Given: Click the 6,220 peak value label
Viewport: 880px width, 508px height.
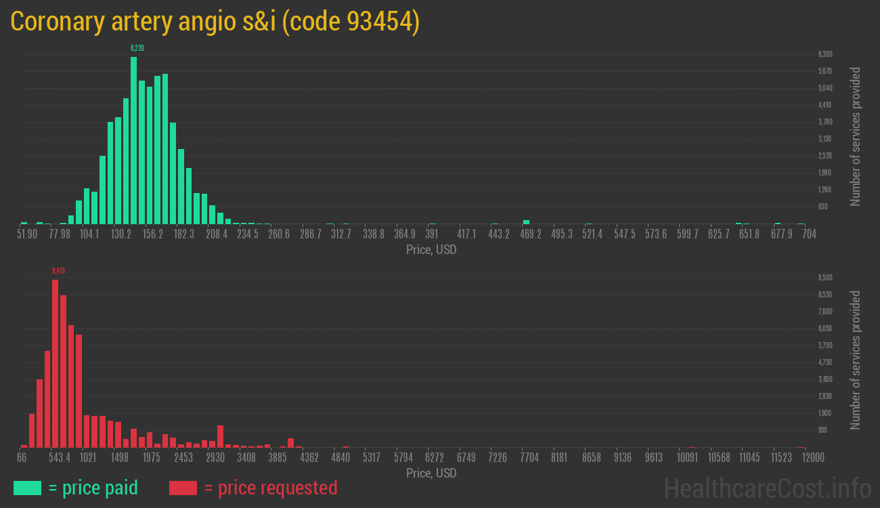Looking at the screenshot, I should 137,48.
